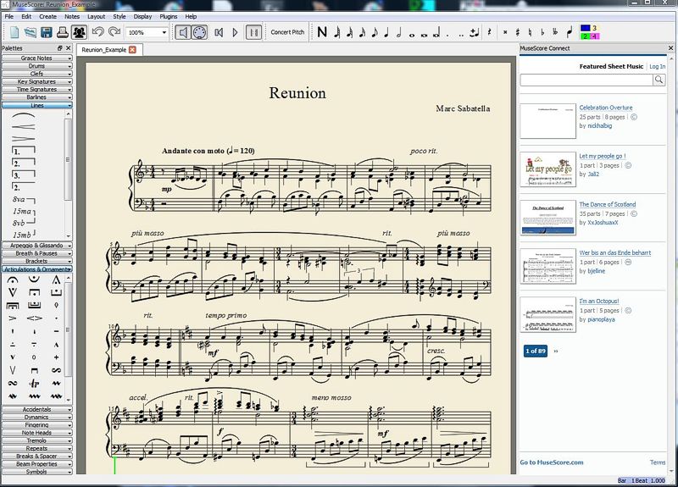Select the tie note icon
The width and height of the screenshot is (678, 487).
point(475,32)
